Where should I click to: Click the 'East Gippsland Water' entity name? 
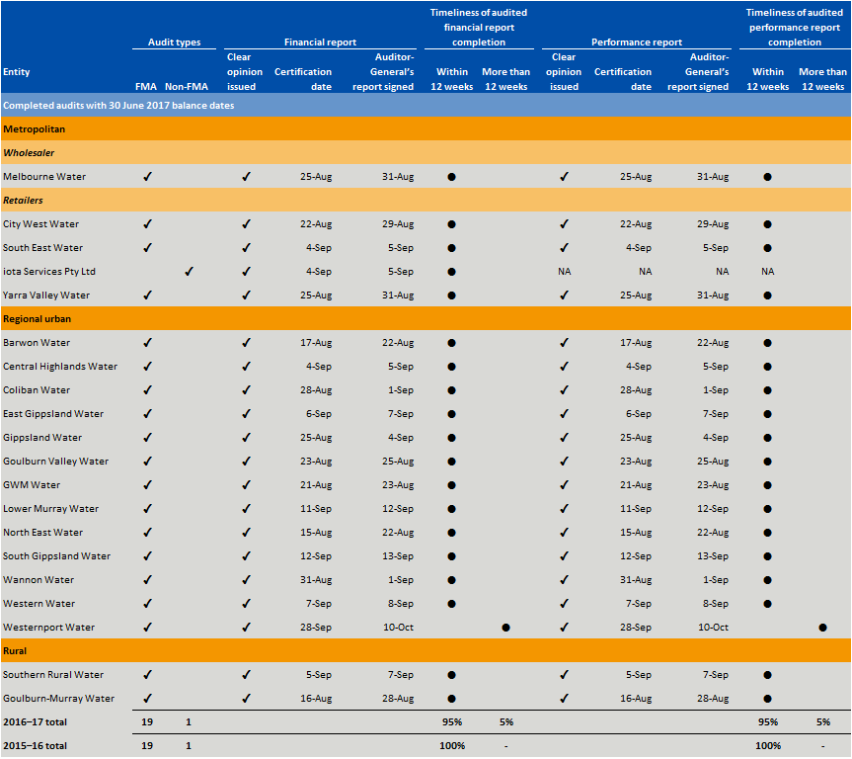coord(53,414)
